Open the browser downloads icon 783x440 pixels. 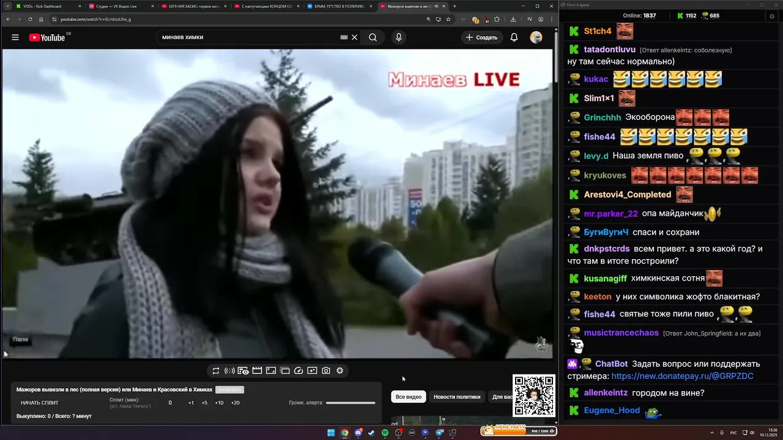pos(513,19)
